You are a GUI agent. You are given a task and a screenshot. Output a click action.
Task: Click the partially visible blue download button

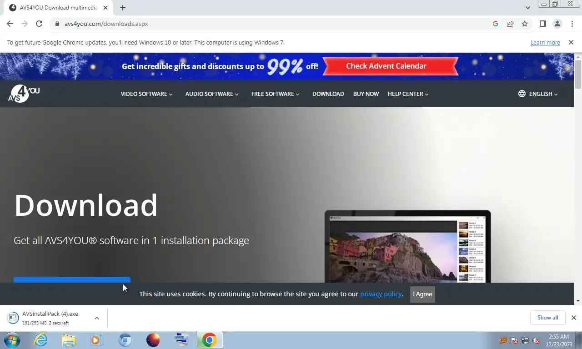point(72,279)
